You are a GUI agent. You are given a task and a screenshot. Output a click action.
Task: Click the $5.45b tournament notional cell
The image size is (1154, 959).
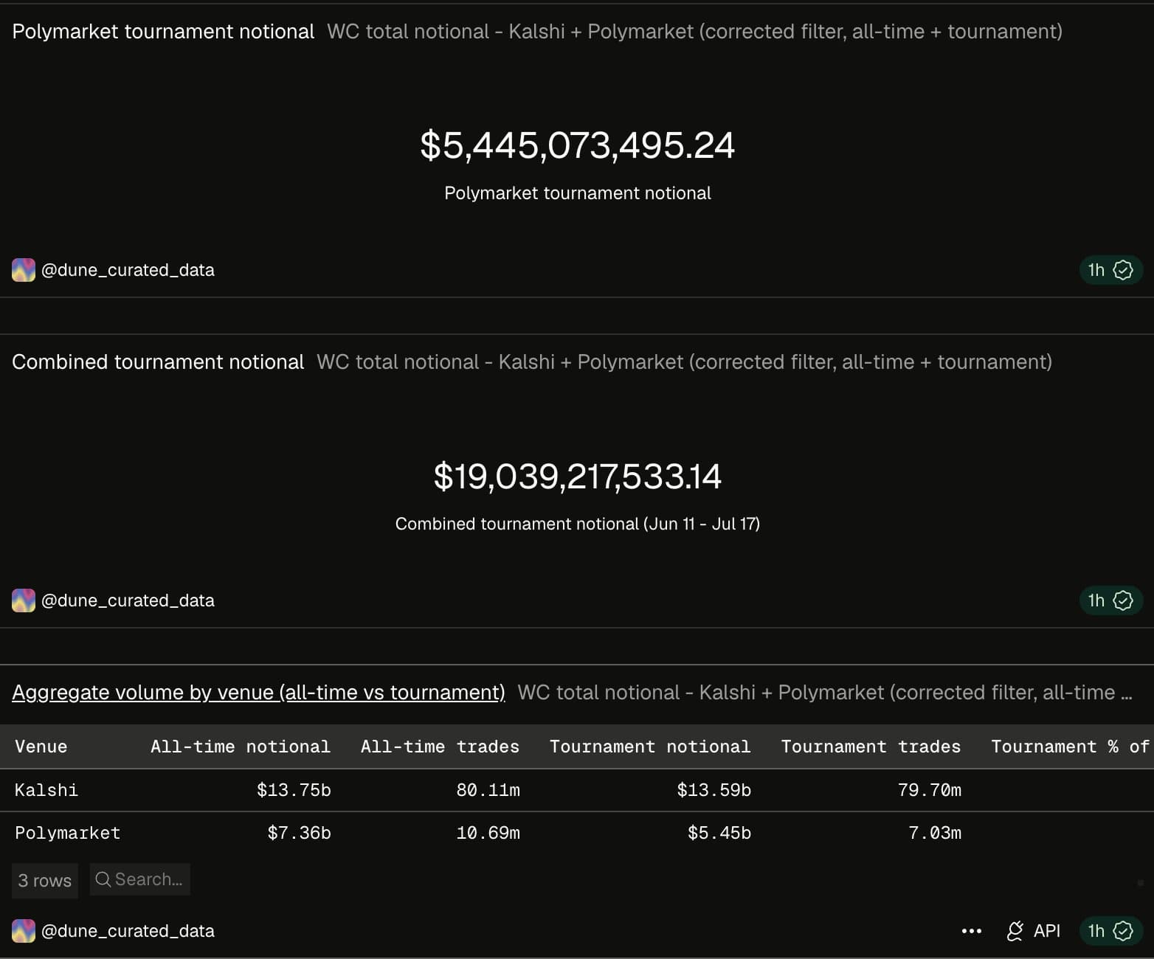719,833
